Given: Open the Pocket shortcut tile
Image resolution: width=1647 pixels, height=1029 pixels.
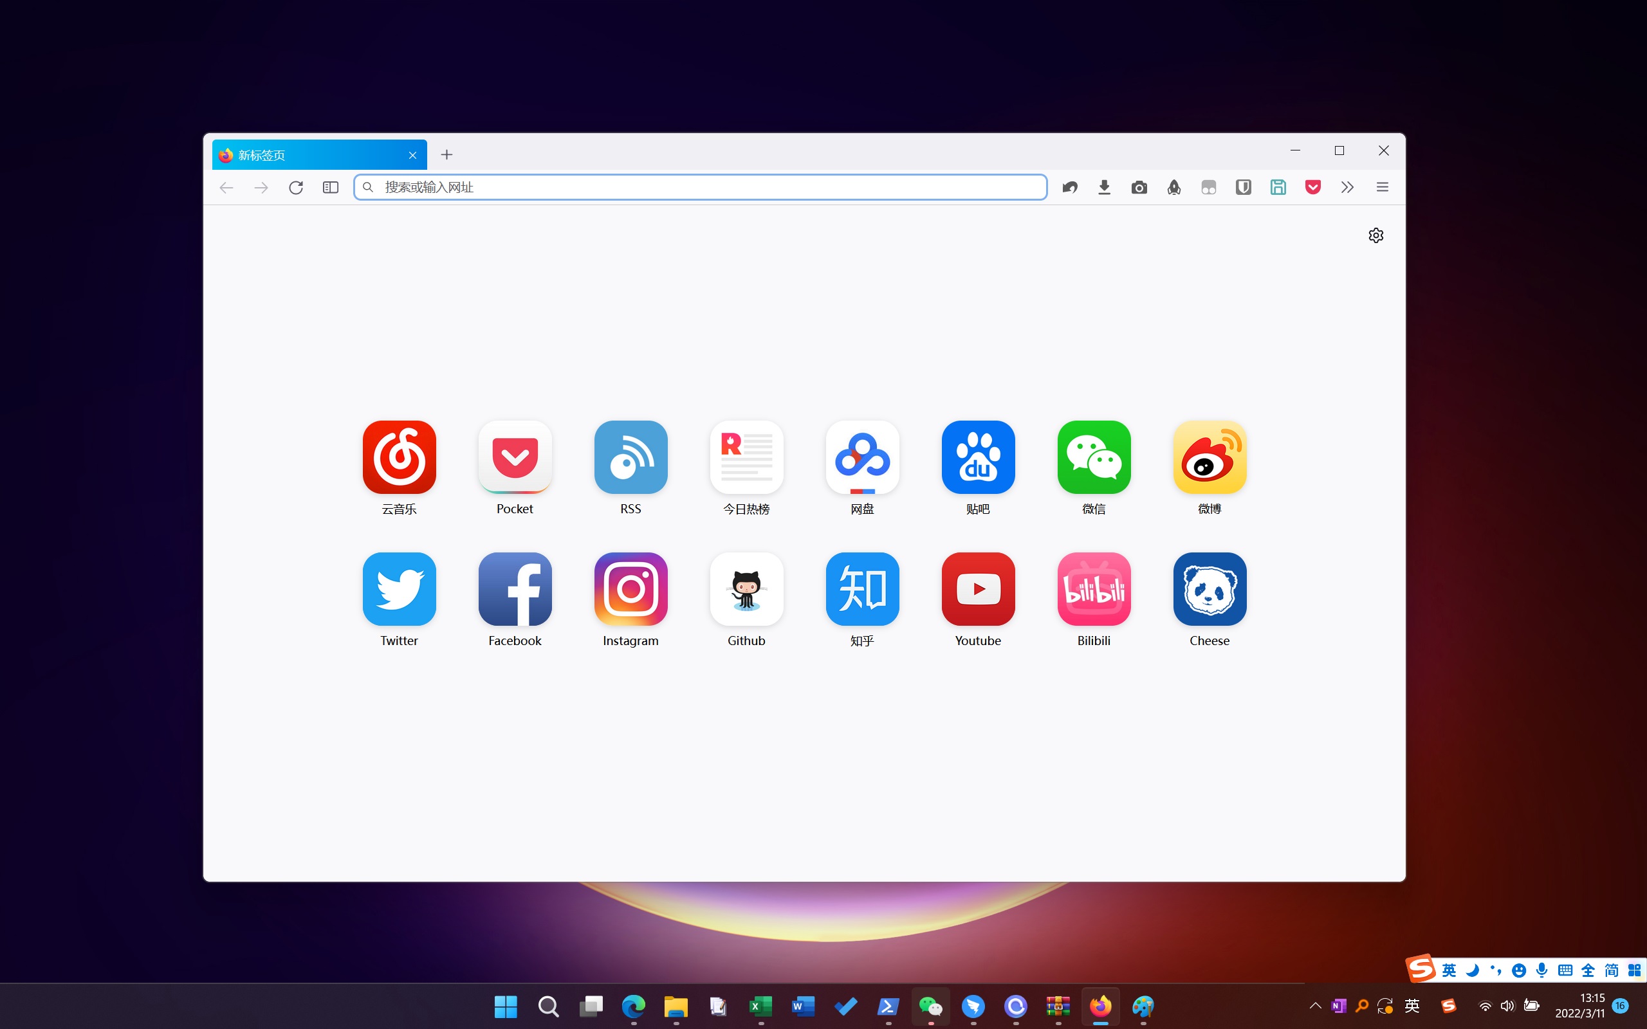Looking at the screenshot, I should coord(515,457).
